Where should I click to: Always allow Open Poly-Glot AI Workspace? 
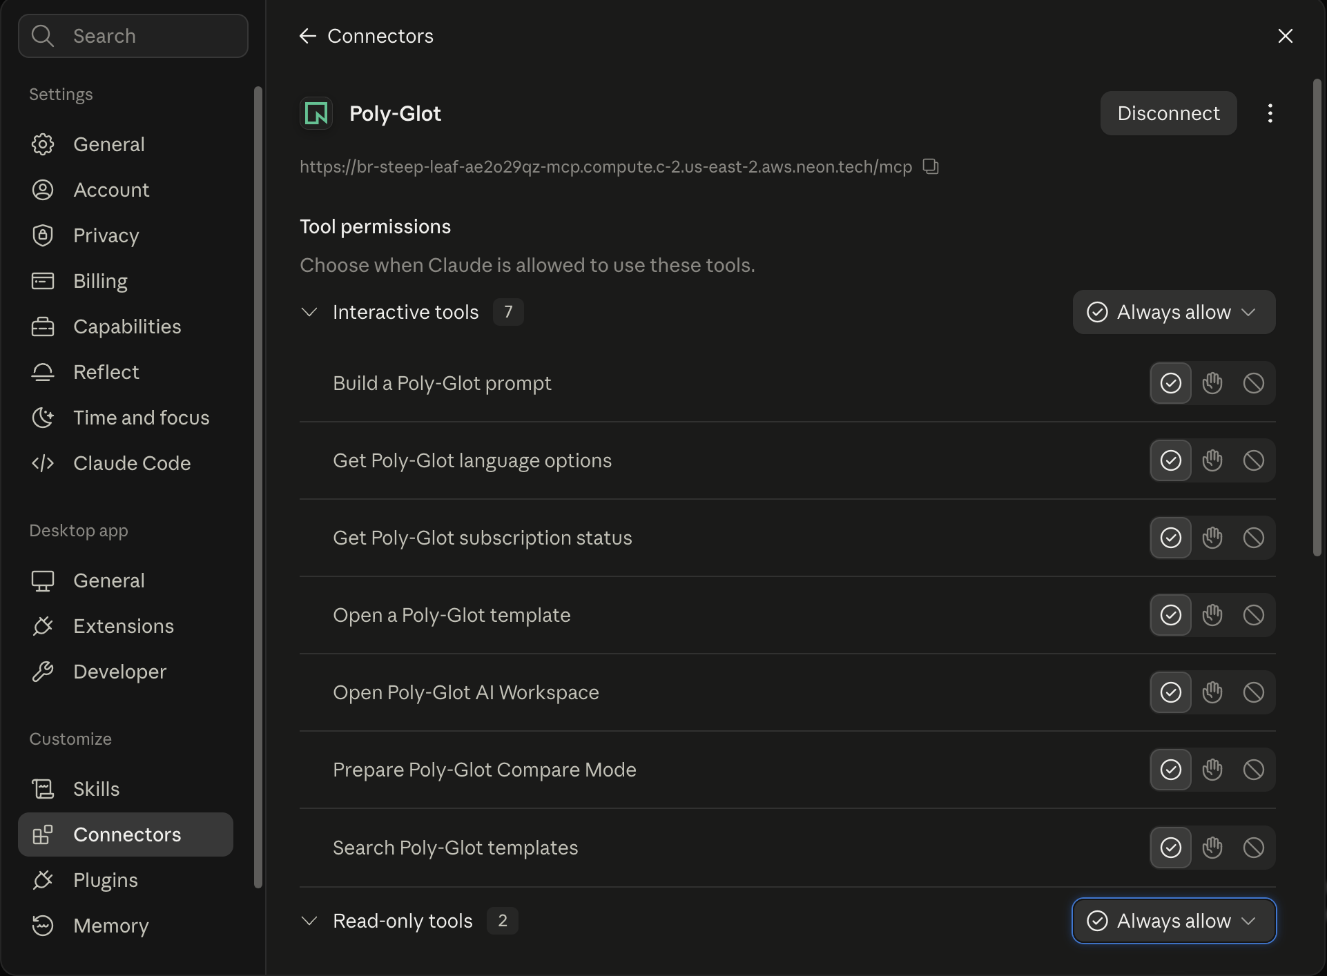click(x=1171, y=692)
